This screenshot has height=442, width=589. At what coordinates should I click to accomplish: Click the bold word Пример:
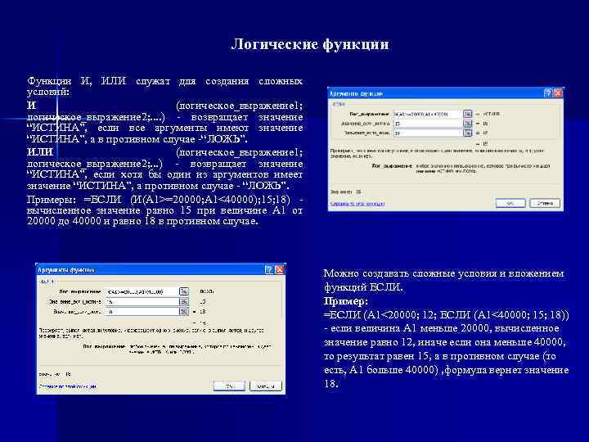coord(345,301)
